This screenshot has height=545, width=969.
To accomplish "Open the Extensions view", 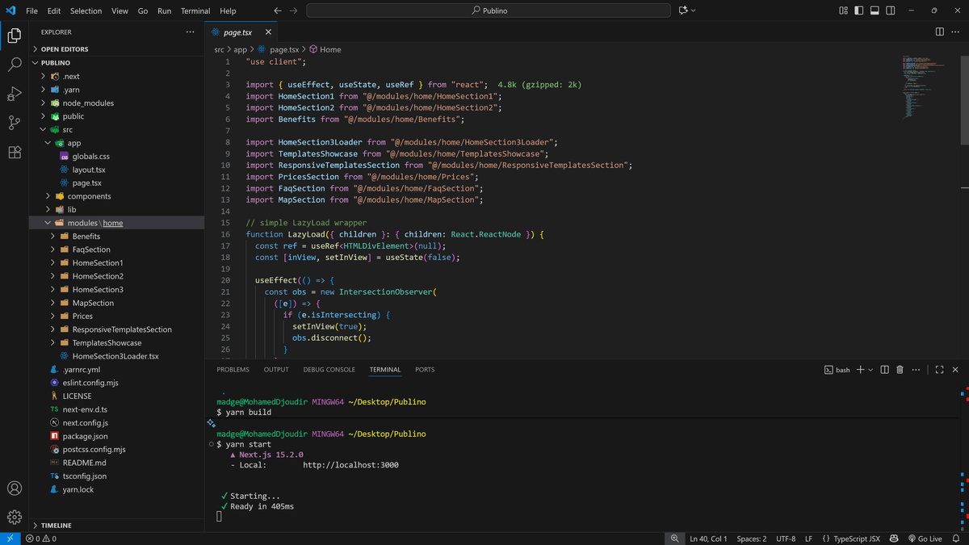I will pos(14,153).
